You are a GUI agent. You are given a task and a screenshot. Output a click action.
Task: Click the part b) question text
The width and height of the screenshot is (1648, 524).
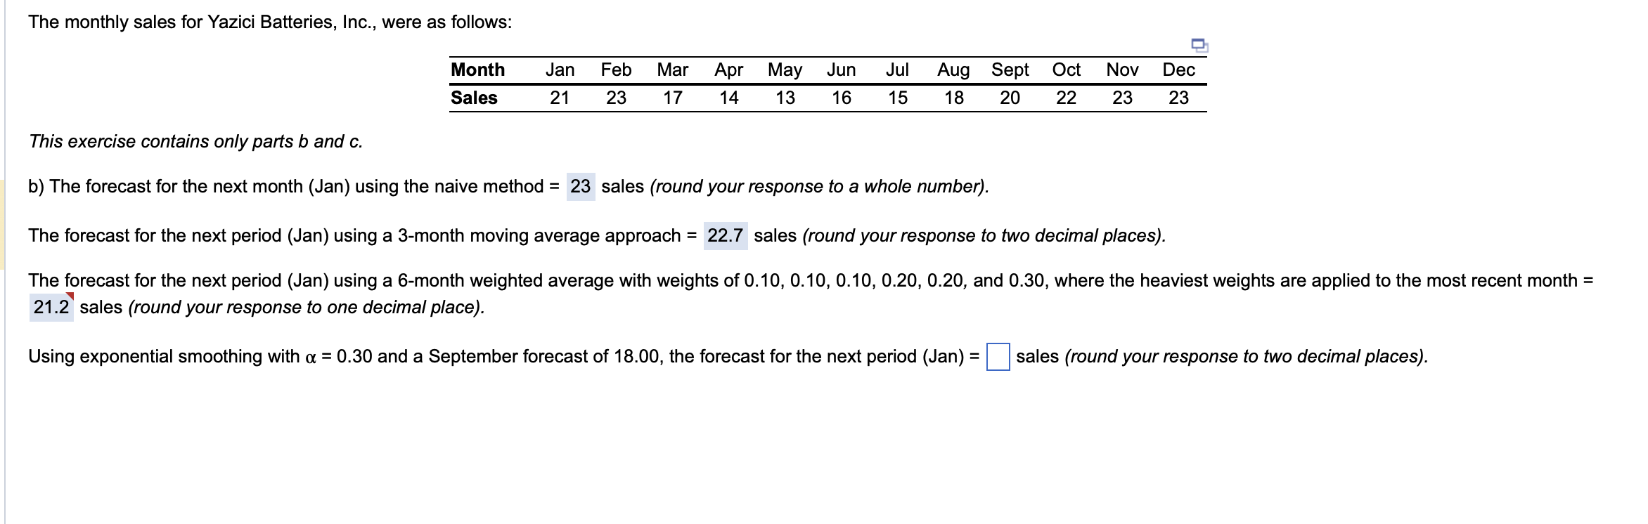tap(281, 186)
